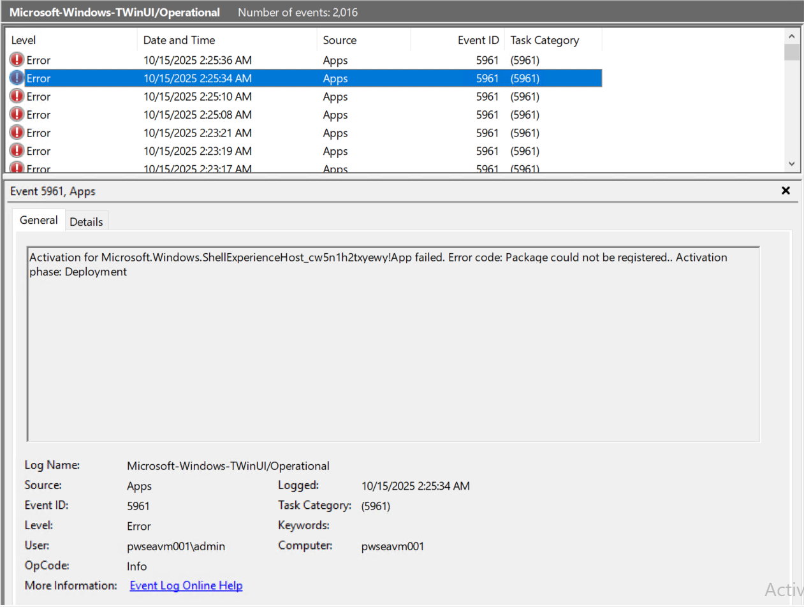Select the event dated 10/15/2025 2:23:19 AM
The width and height of the screenshot is (804, 607).
coord(304,151)
